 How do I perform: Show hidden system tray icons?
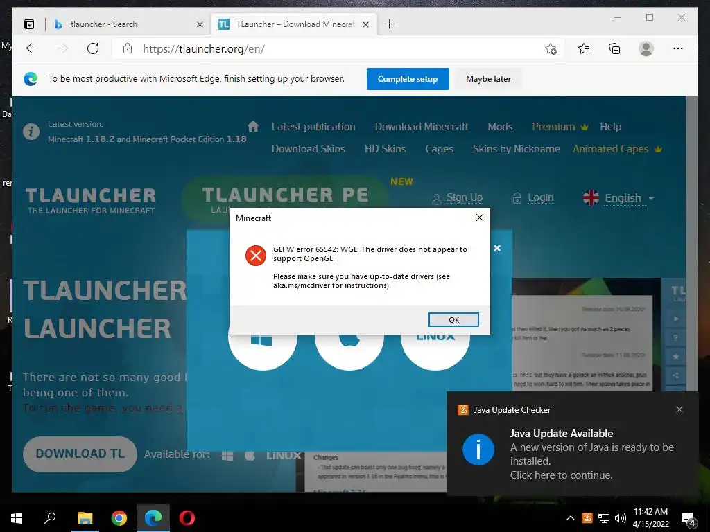point(571,518)
